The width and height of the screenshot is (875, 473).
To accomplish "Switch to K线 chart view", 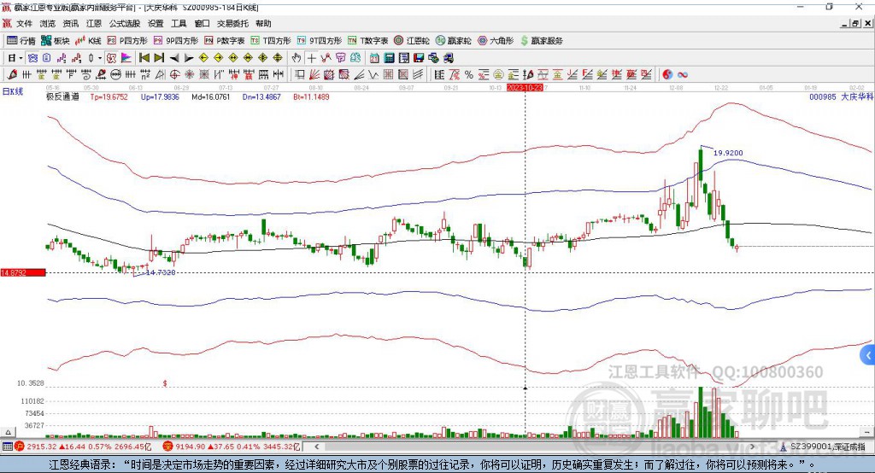I will (88, 41).
